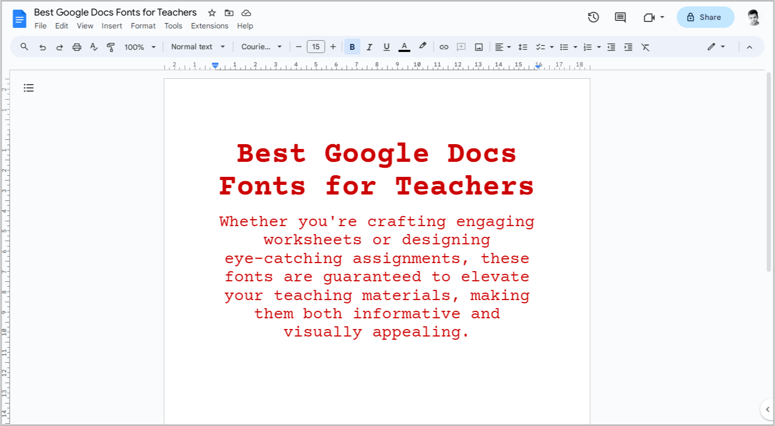Image resolution: width=775 pixels, height=426 pixels.
Task: Open the line spacing dropdown
Action: [x=523, y=47]
